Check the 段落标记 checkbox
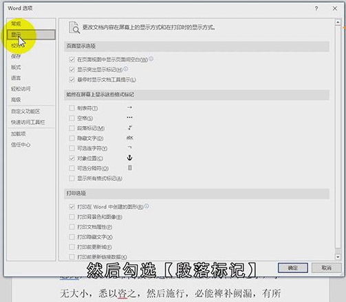Screen dimensions: 346x302 pos(72,128)
